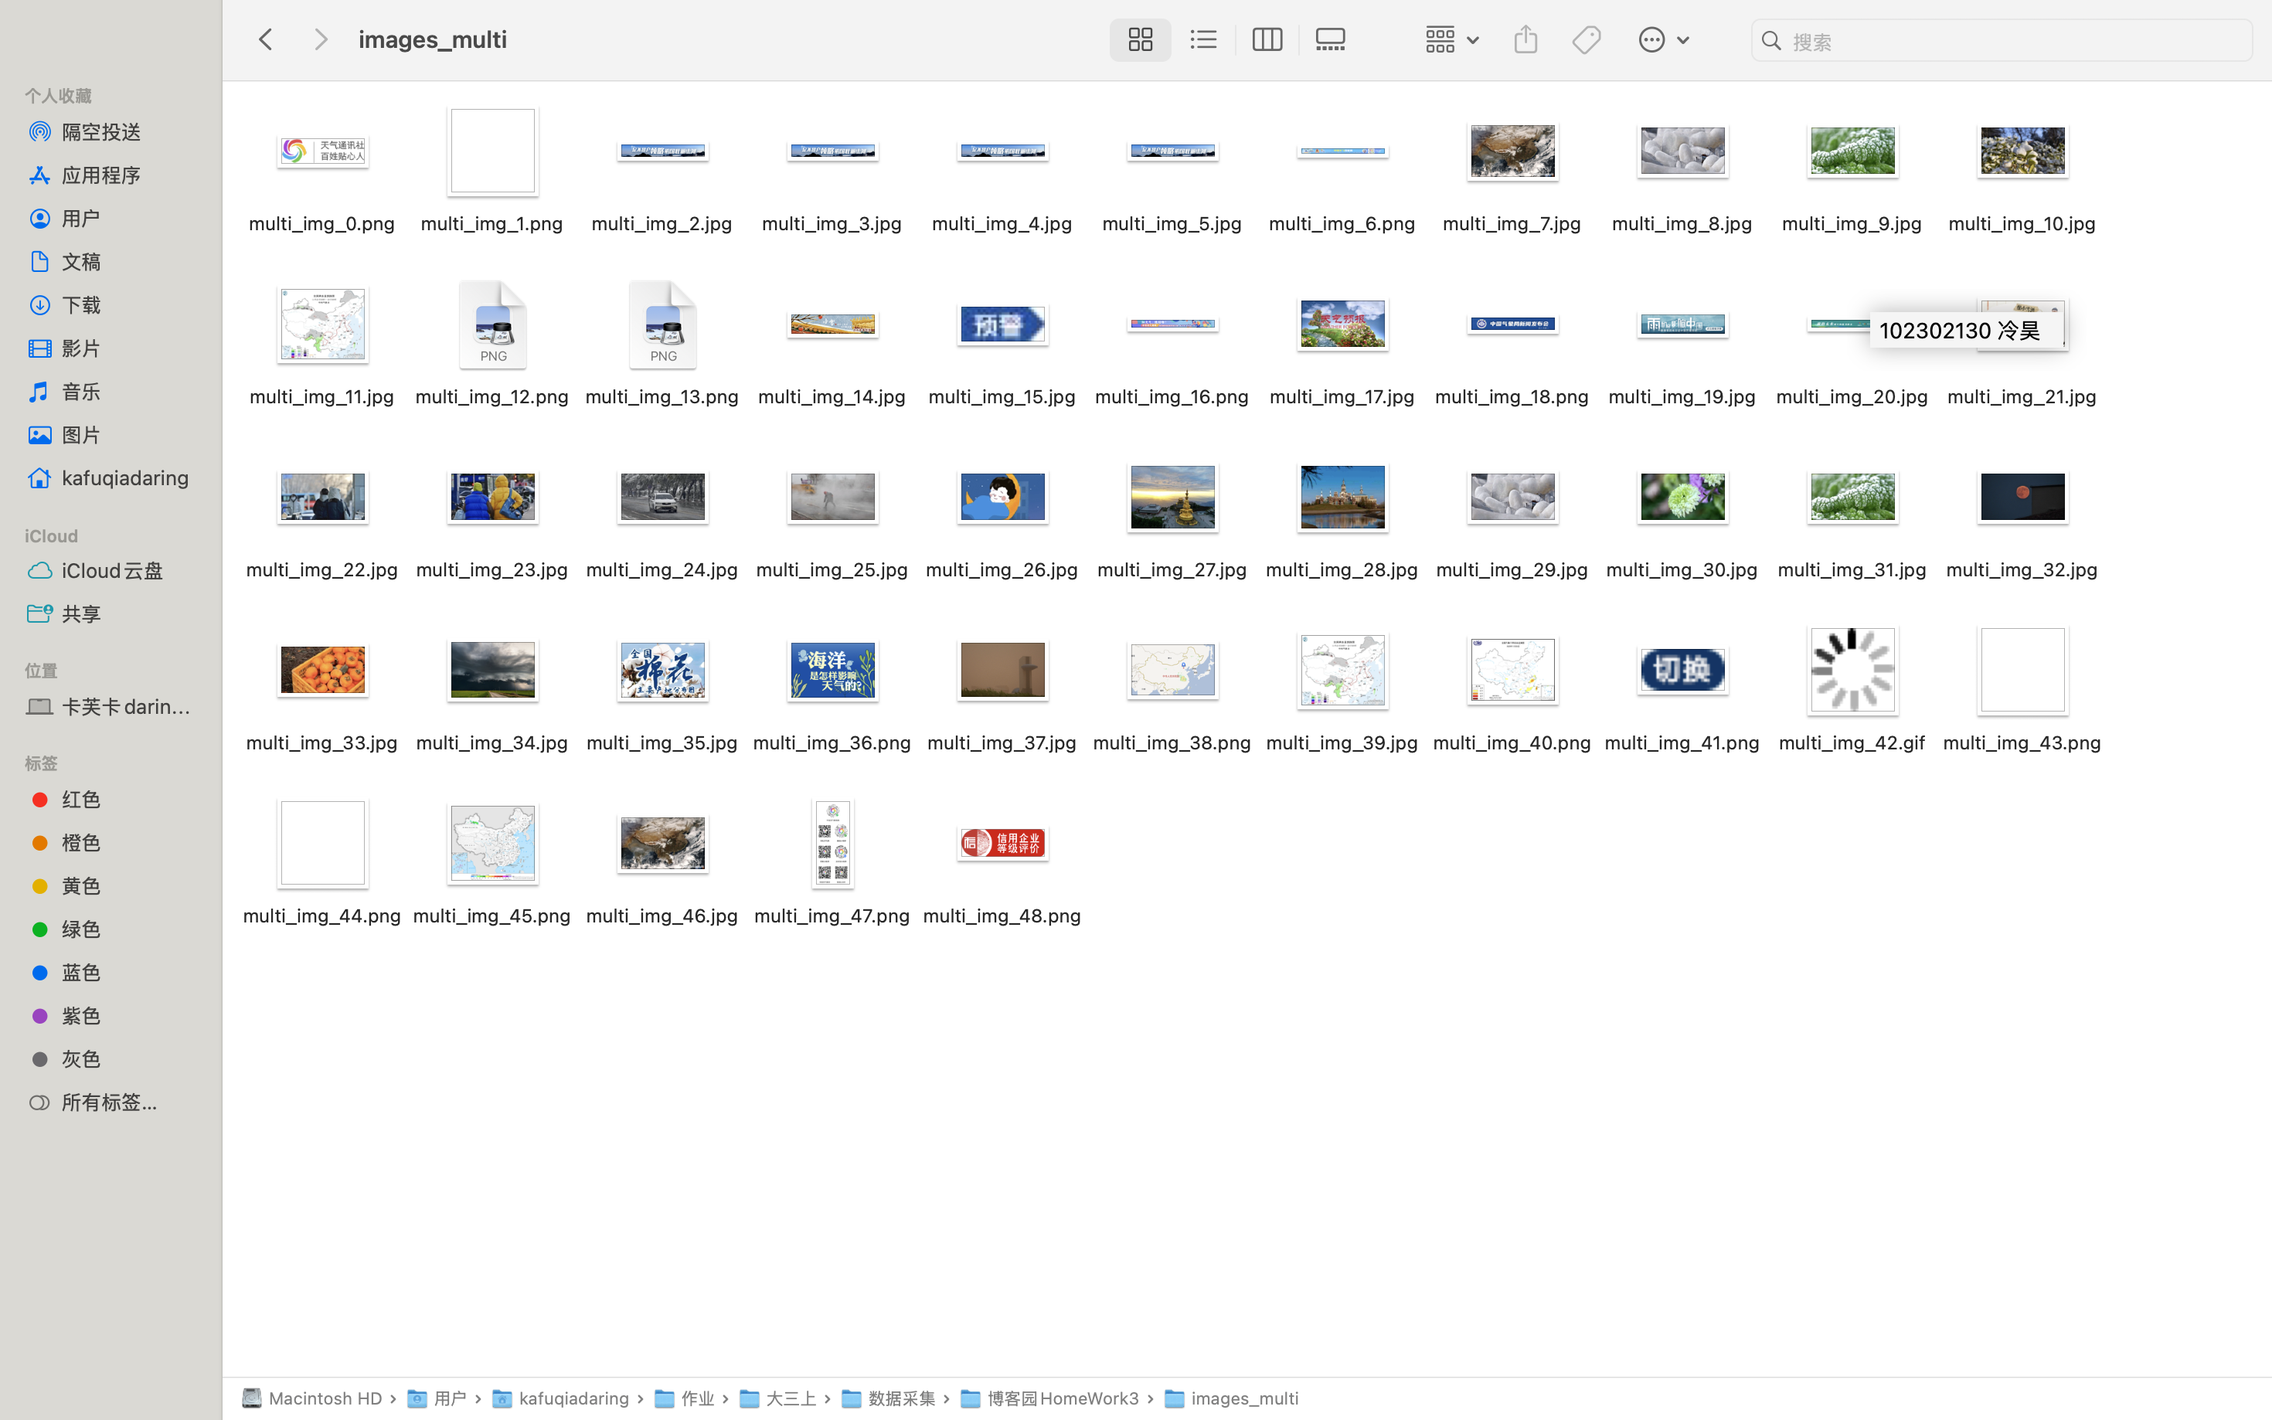Viewport: 2272px width, 1420px height.
Task: Switch to column view mode
Action: pyautogui.click(x=1266, y=39)
